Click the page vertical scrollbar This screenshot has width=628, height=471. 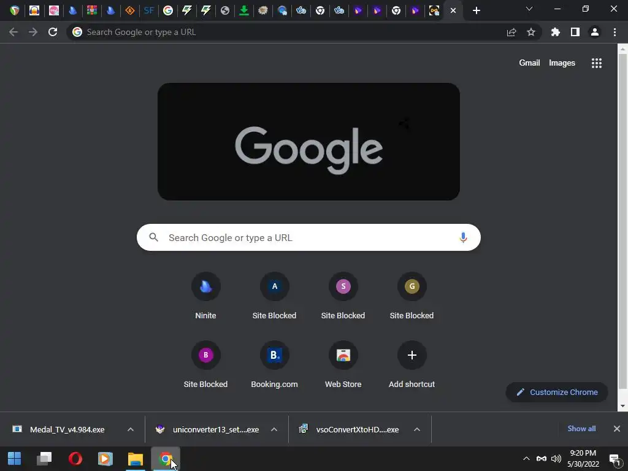[622, 221]
